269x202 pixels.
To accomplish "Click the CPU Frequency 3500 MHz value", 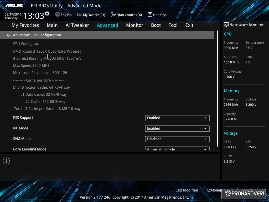I will 231,48.
